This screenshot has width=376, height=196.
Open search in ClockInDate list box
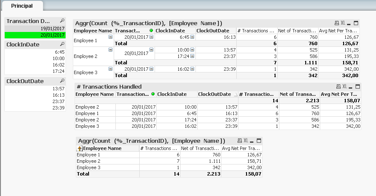point(62,44)
